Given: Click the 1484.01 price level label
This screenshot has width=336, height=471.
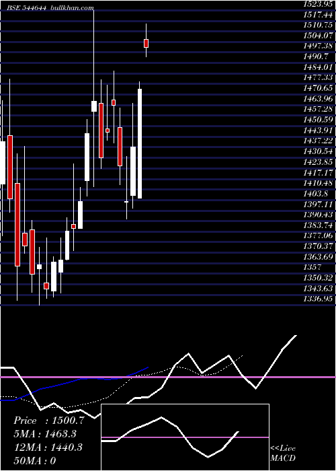Looking at the screenshot, I should (318, 67).
